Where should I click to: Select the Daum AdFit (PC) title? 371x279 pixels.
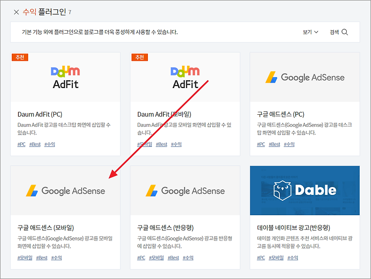pos(40,115)
